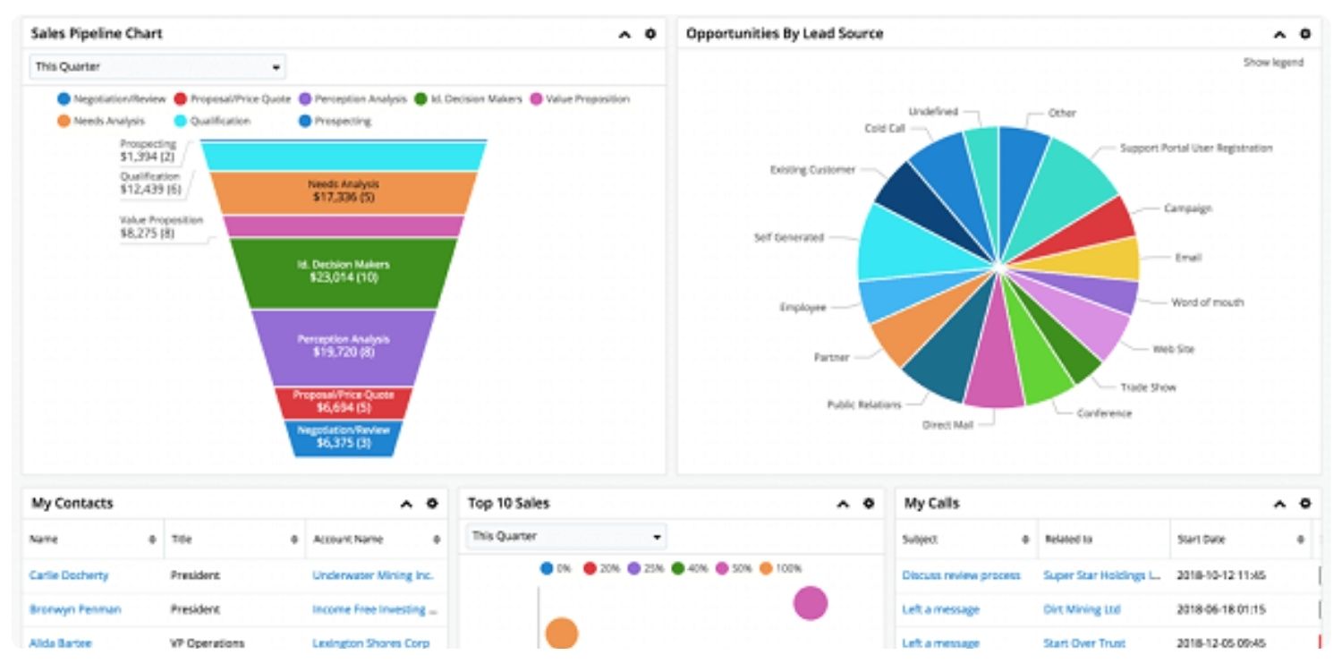Image resolution: width=1342 pixels, height=663 pixels.
Task: Toggle Perception Analysis legend item
Action: click(x=353, y=99)
